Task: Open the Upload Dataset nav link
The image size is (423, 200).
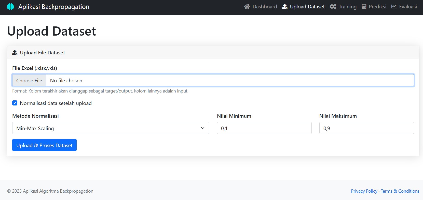Action: [x=304, y=7]
